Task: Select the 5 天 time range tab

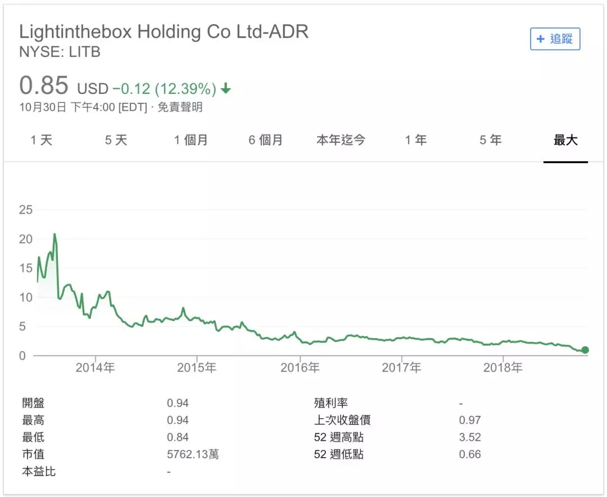Action: (116, 140)
